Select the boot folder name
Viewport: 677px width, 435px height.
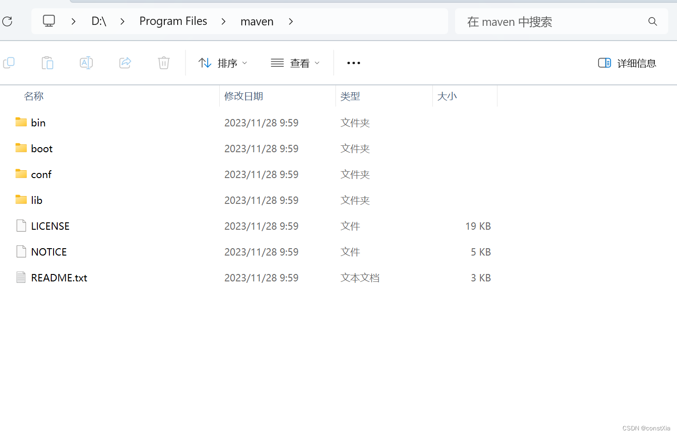pyautogui.click(x=42, y=149)
